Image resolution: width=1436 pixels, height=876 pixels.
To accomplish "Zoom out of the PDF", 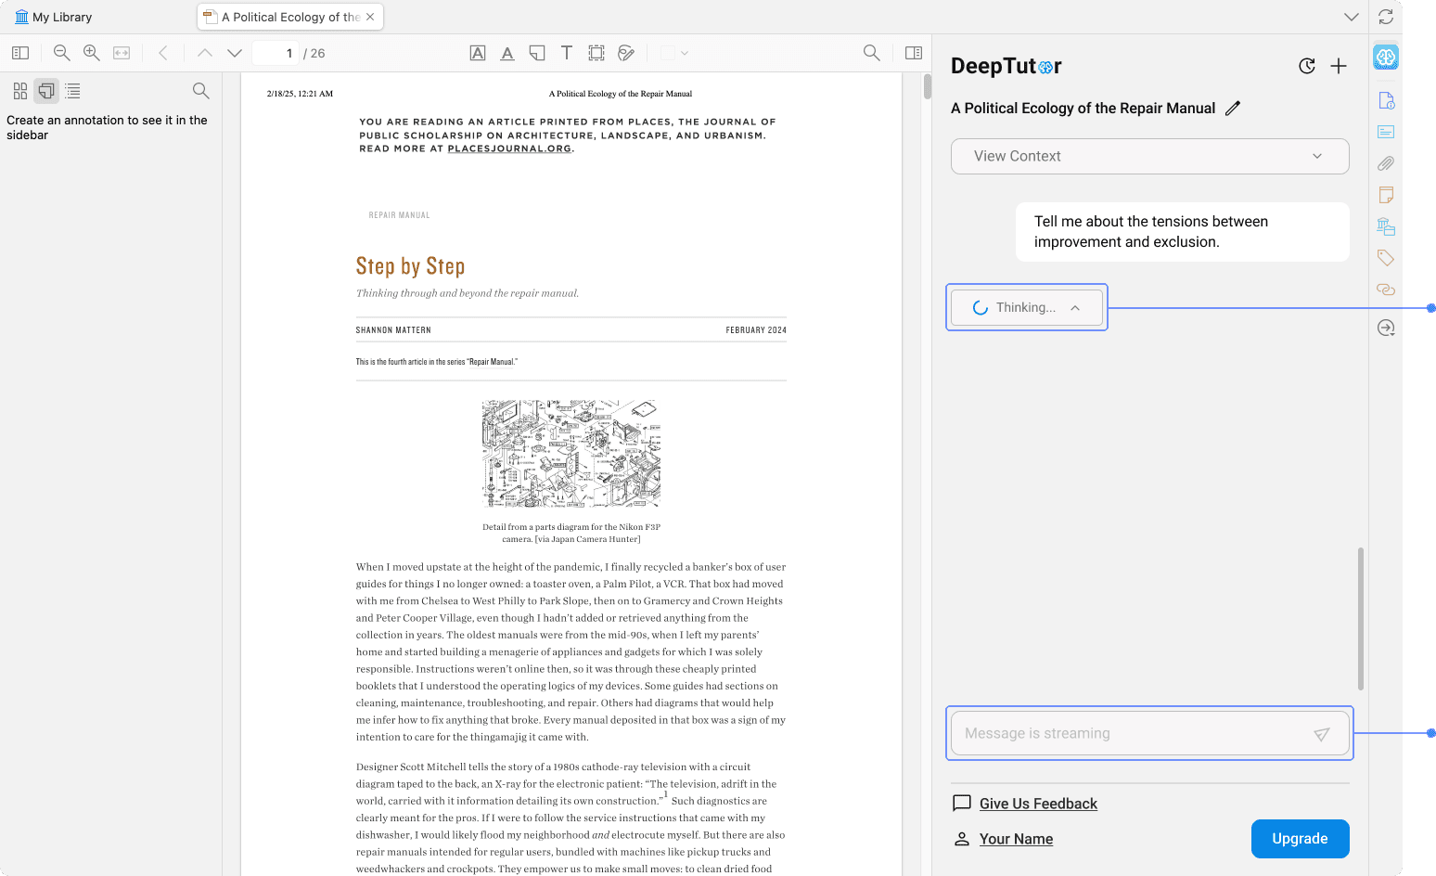I will (62, 53).
